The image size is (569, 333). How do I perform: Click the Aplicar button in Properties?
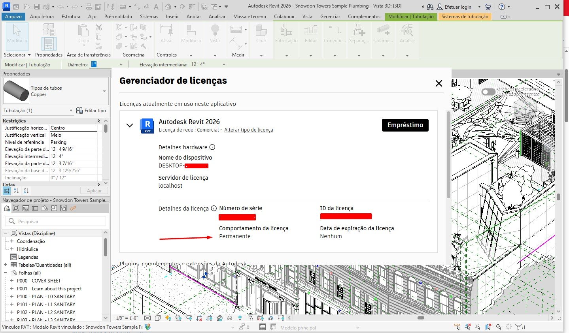94,191
